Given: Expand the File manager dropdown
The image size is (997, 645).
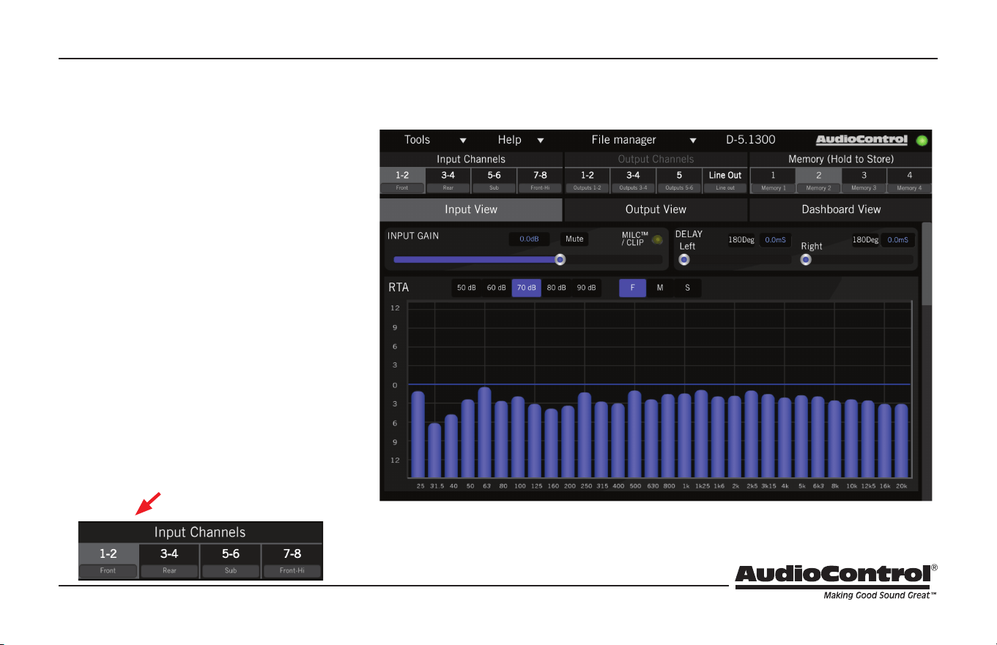Looking at the screenshot, I should coord(644,140).
